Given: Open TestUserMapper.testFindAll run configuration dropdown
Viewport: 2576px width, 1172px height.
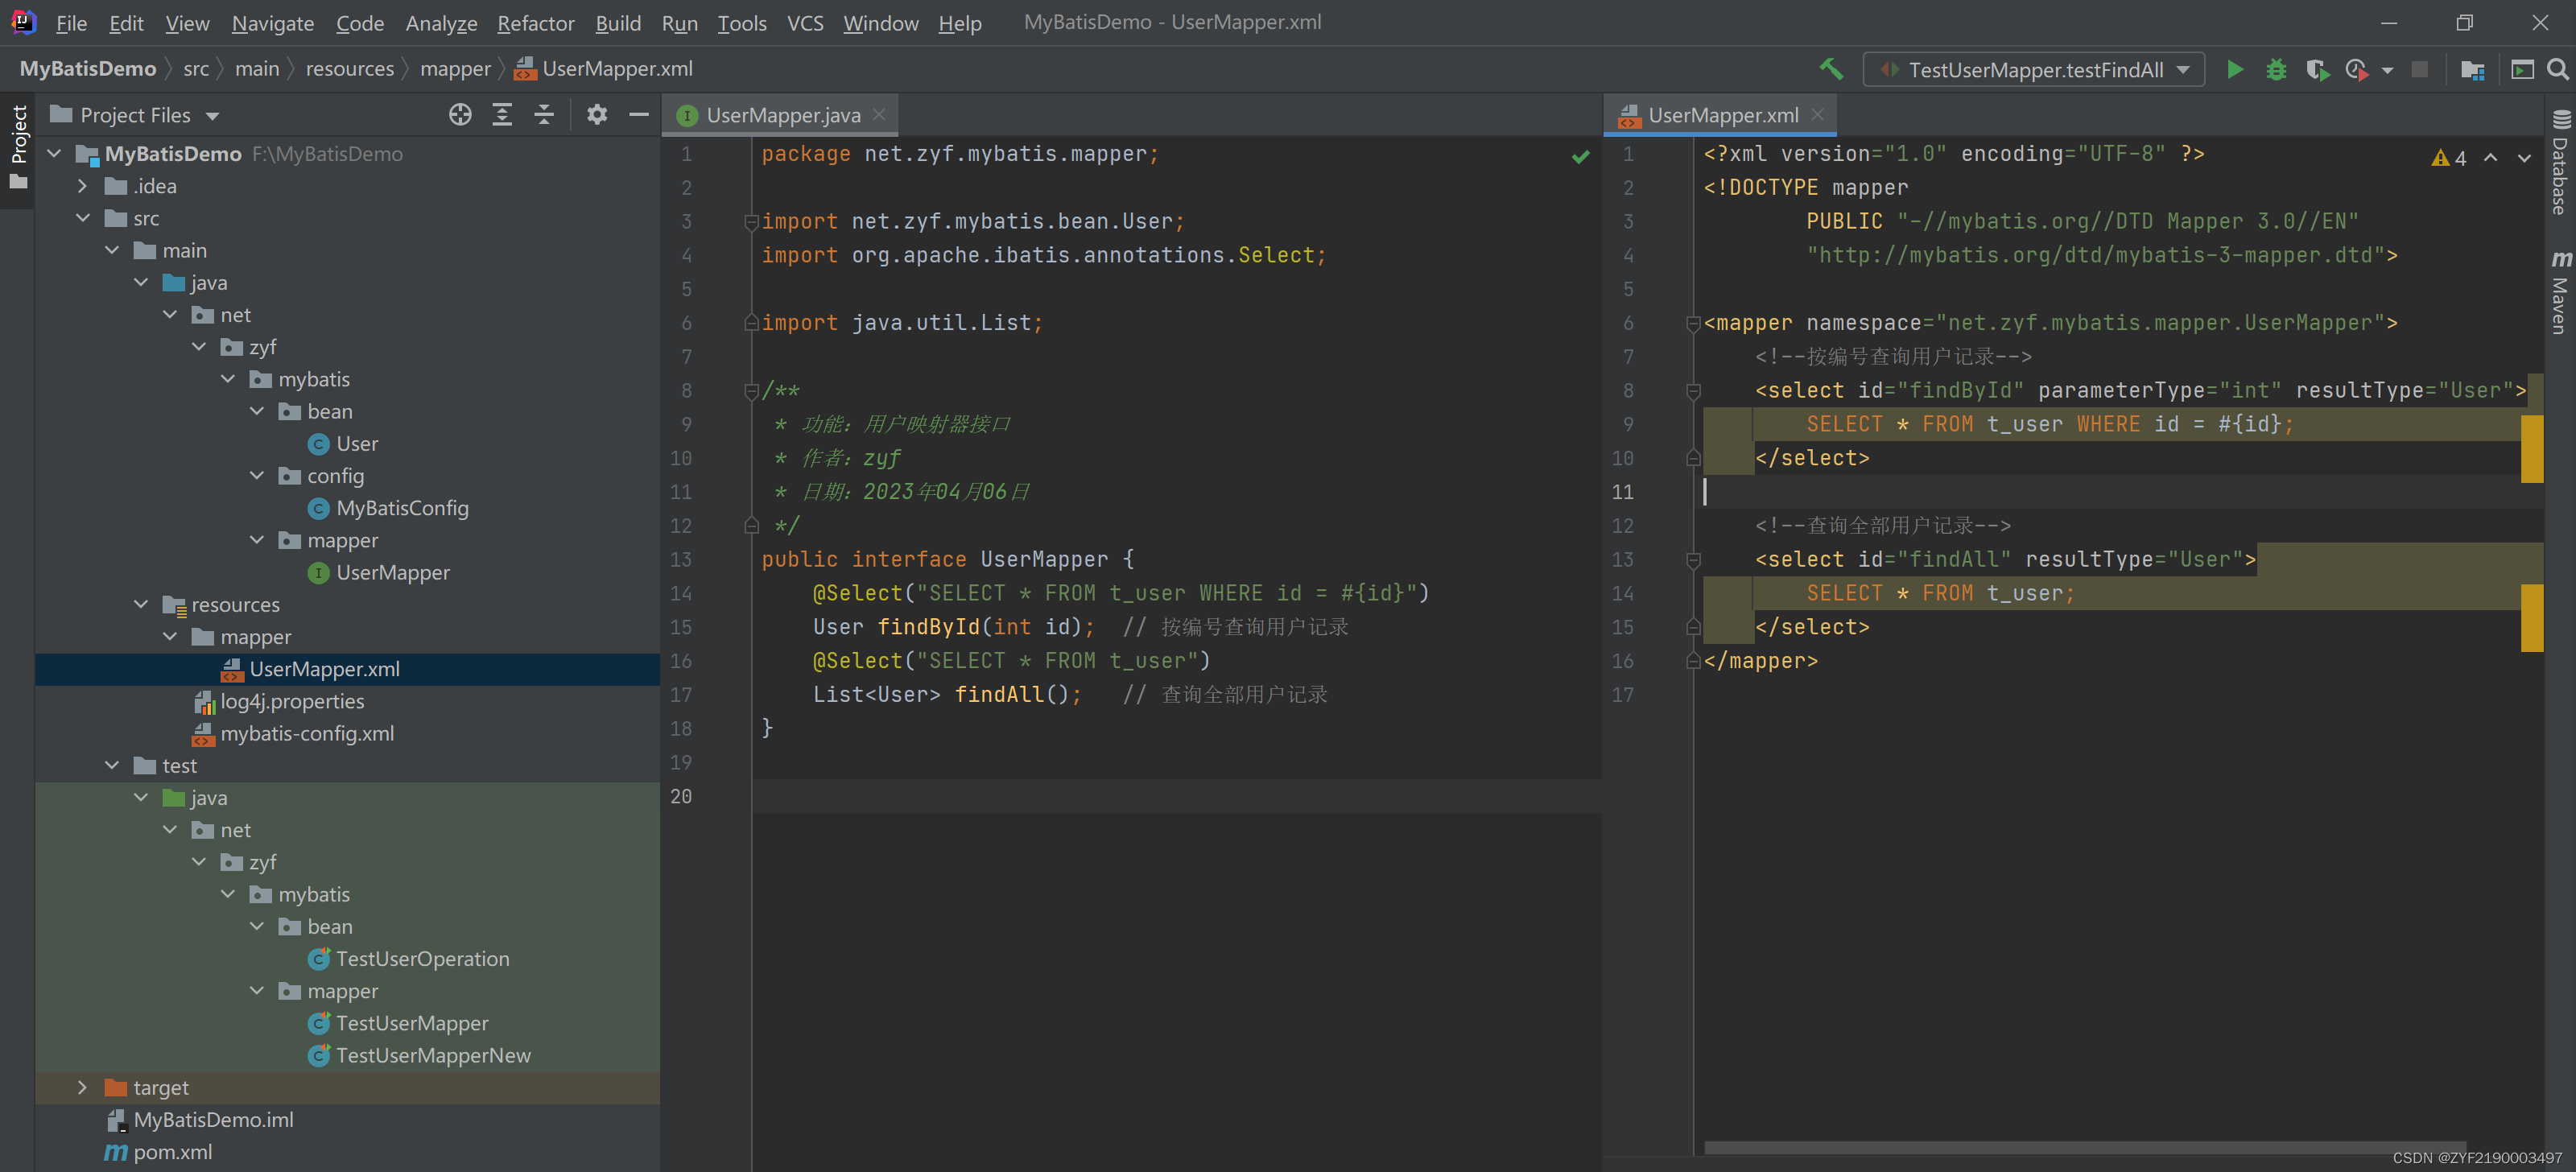Looking at the screenshot, I should (2035, 69).
